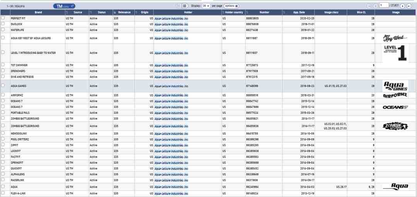The height and width of the screenshot is (197, 417).
Task: Click the Image column header
Action: [396, 12]
